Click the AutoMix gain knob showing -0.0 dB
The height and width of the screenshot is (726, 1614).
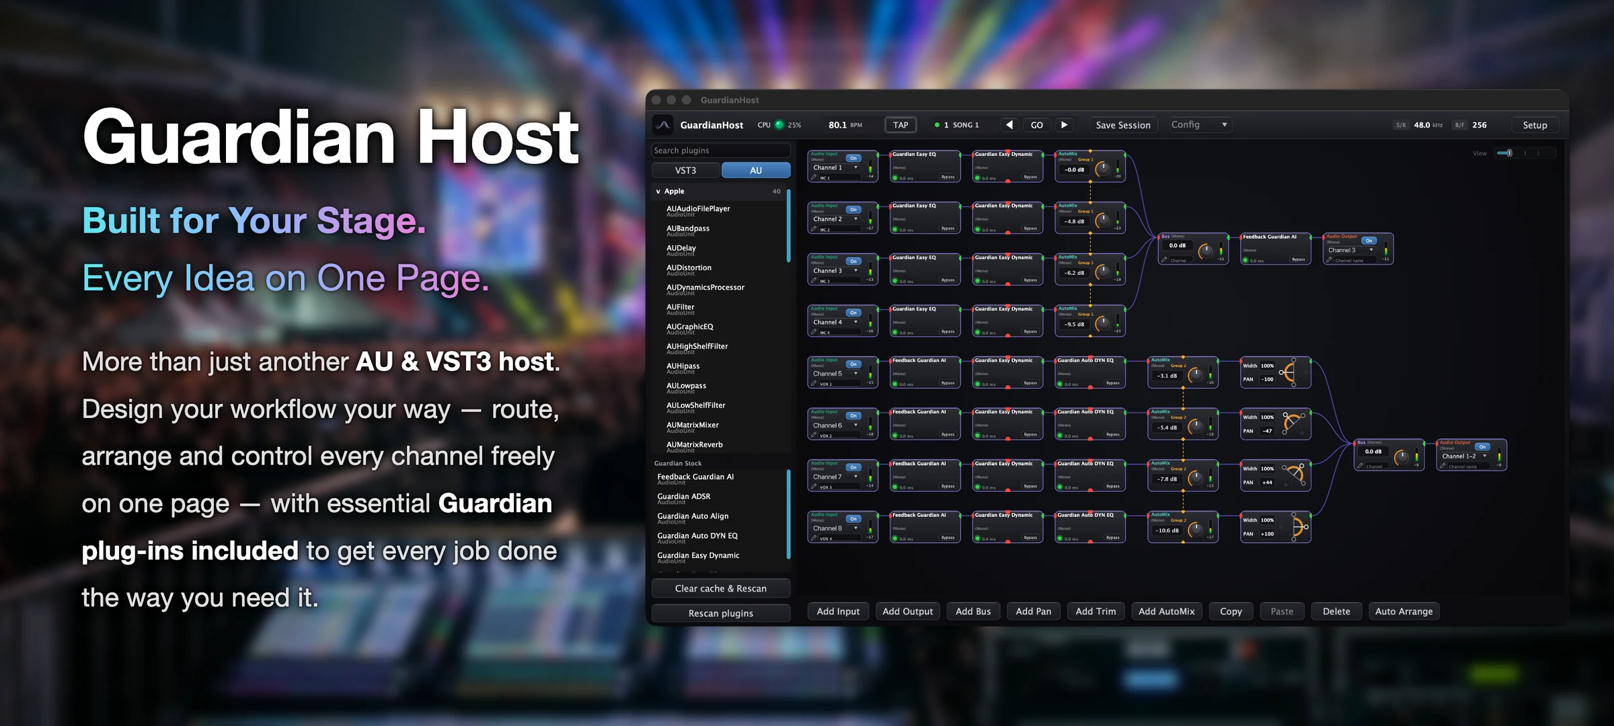(1102, 170)
